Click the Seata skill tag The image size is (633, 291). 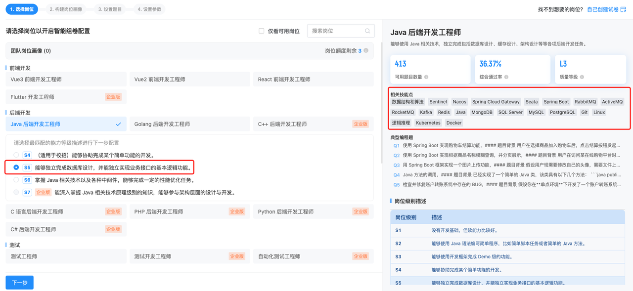[532, 102]
